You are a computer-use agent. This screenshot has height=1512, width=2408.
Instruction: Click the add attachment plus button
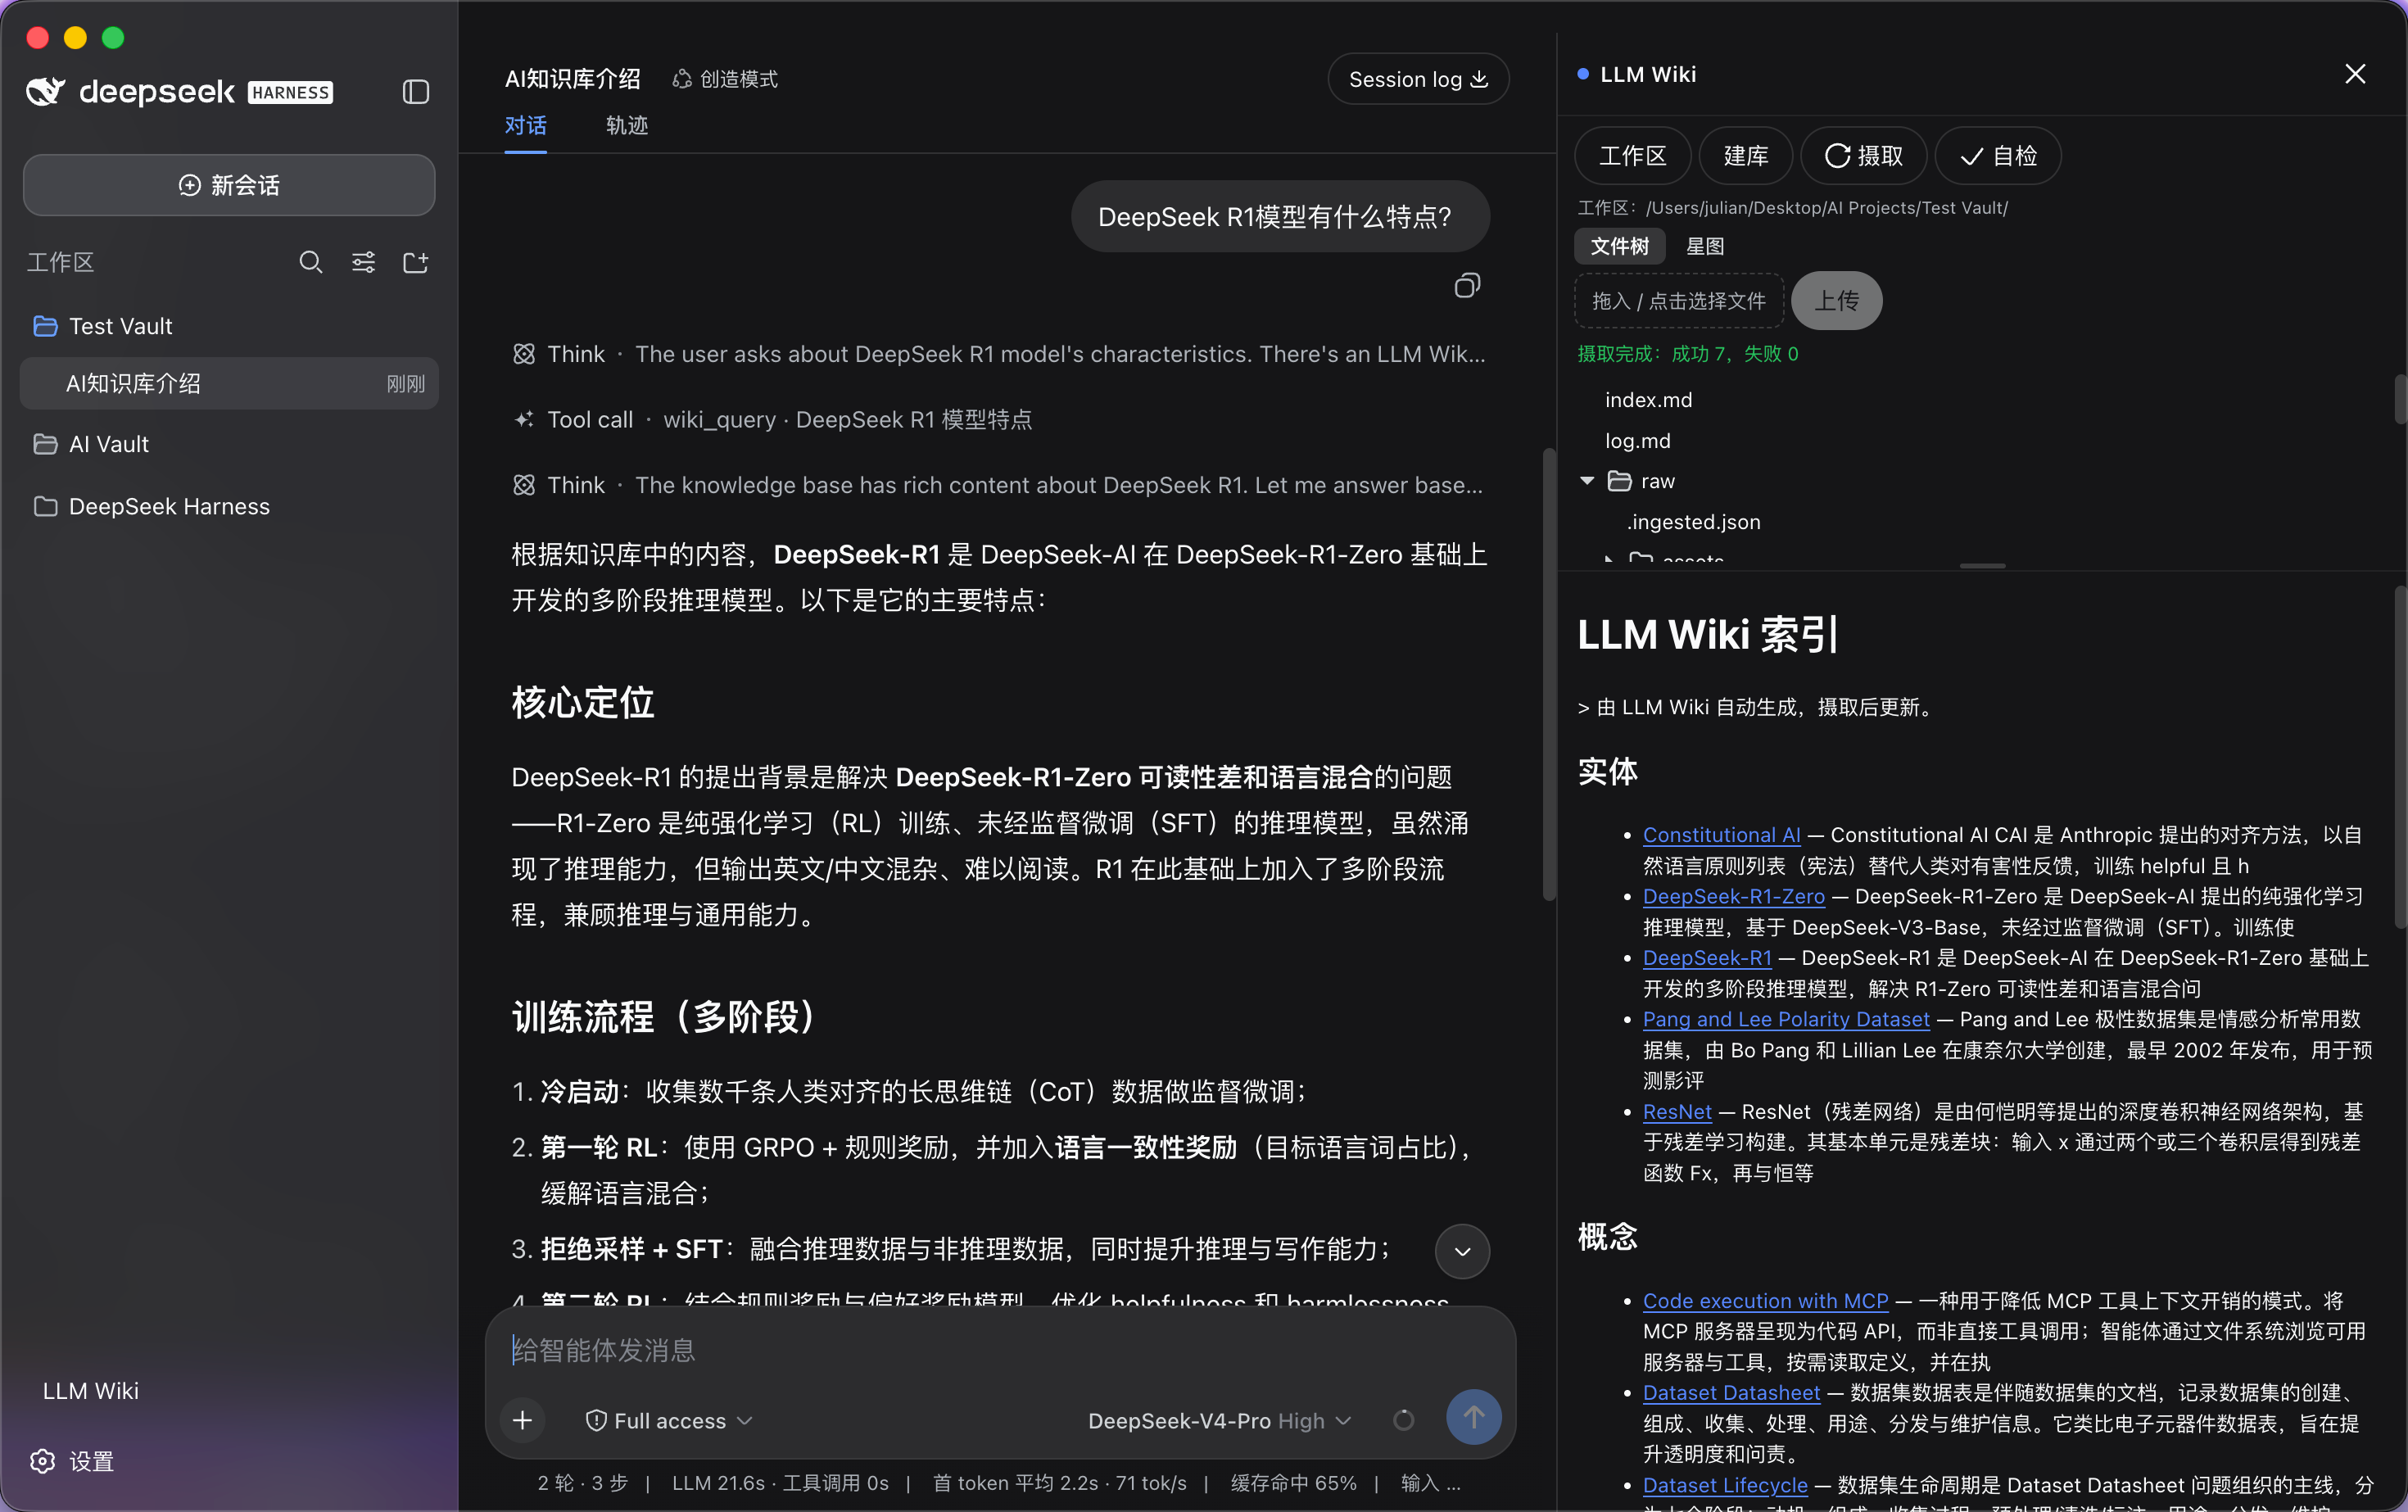click(x=522, y=1420)
